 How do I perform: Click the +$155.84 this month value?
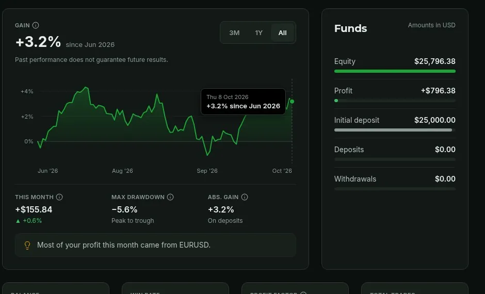tap(34, 209)
